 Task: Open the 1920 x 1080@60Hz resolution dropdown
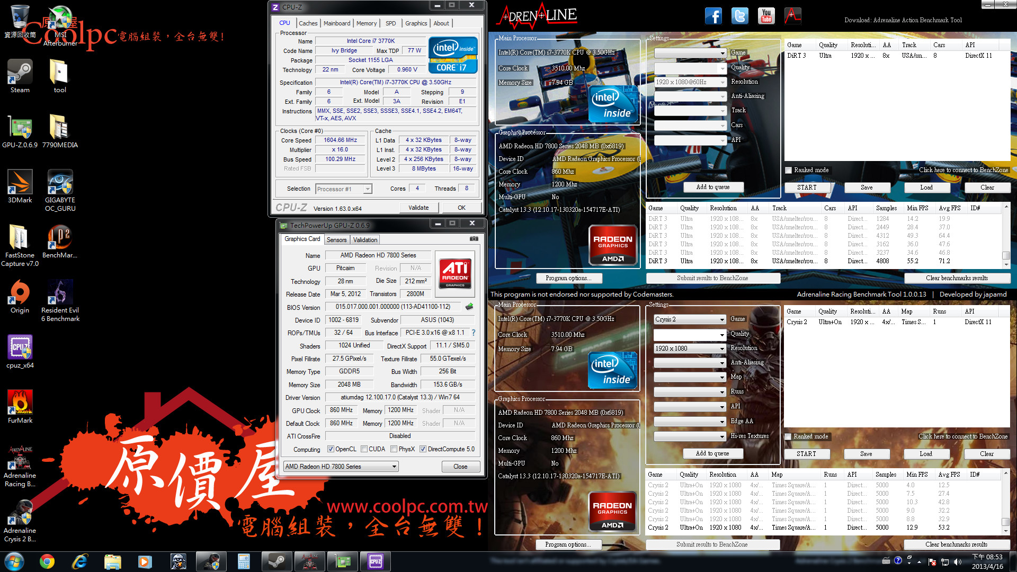(x=690, y=82)
